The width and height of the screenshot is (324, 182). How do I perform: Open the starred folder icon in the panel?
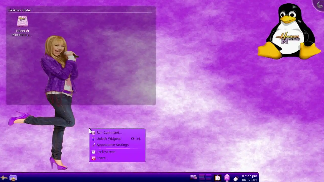click(x=13, y=178)
